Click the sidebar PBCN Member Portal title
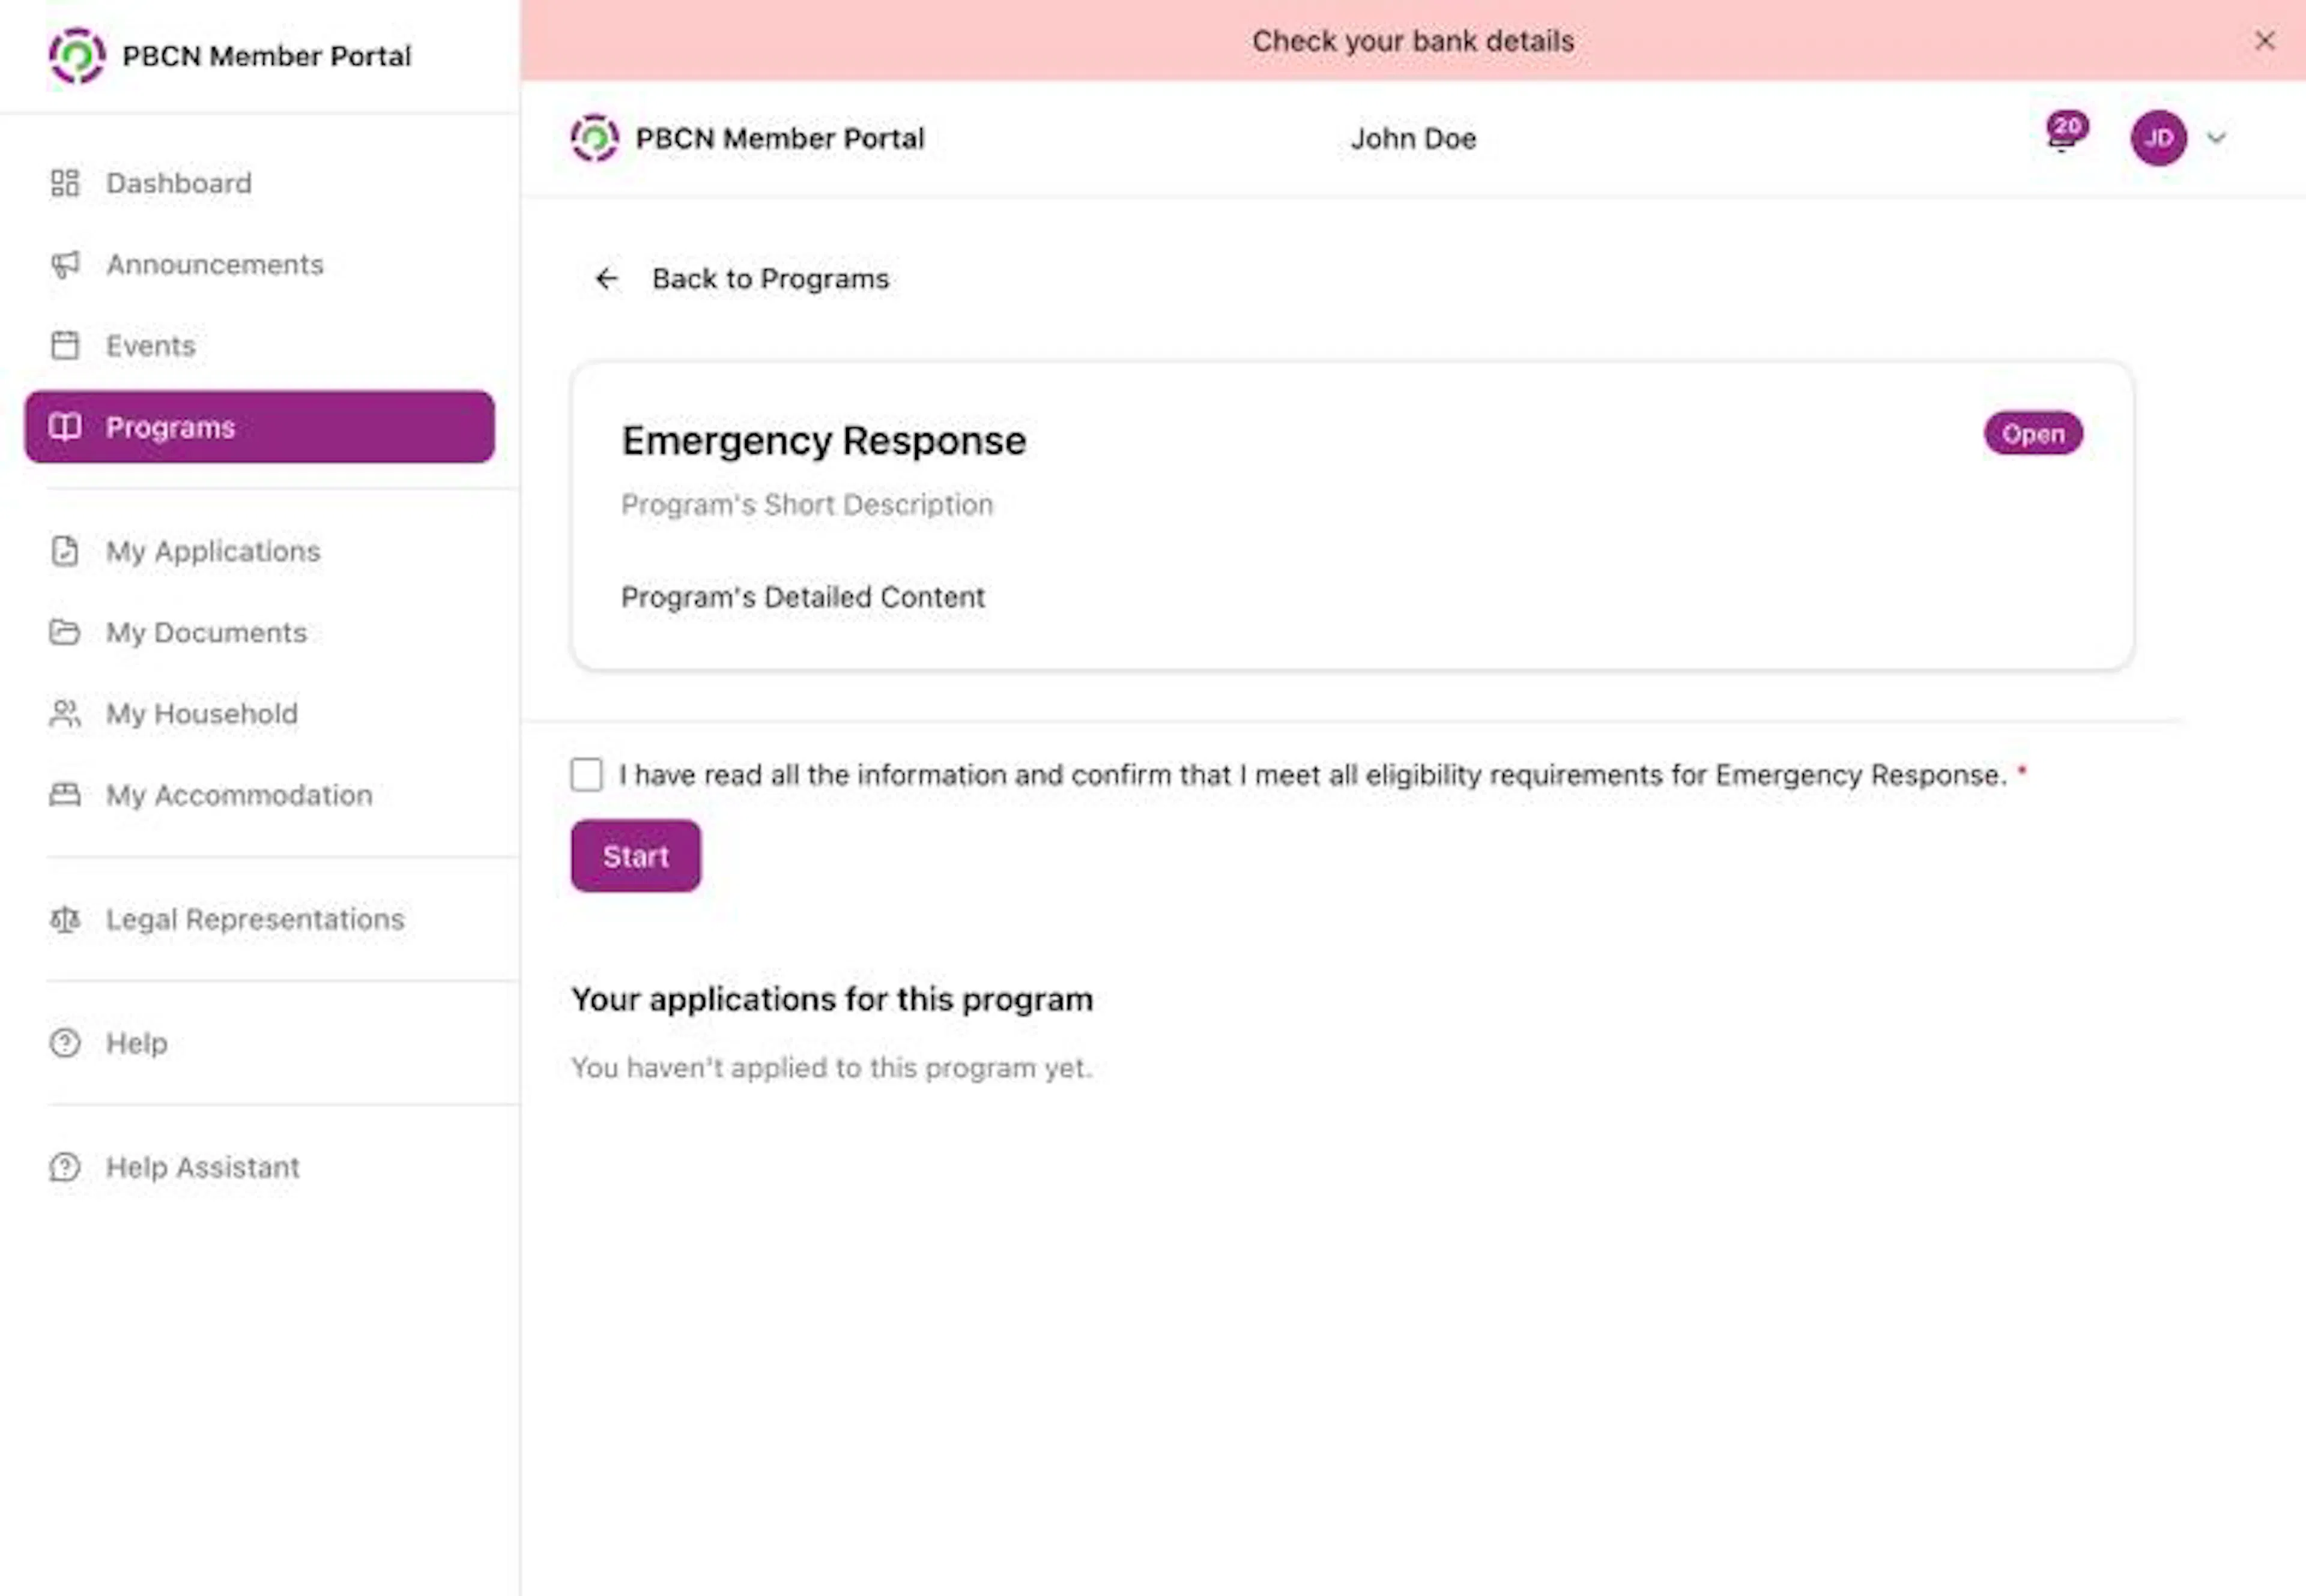 (266, 56)
